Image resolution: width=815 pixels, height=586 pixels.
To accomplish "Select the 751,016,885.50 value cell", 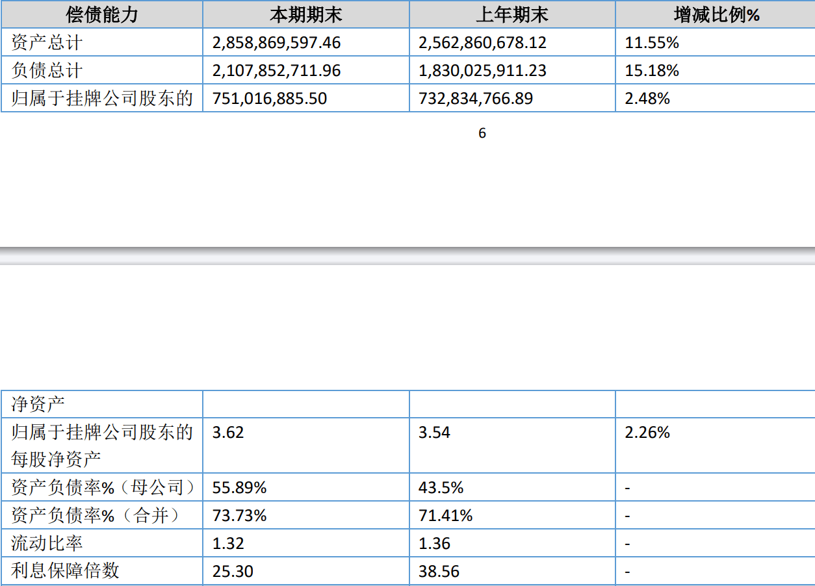I will coord(270,99).
